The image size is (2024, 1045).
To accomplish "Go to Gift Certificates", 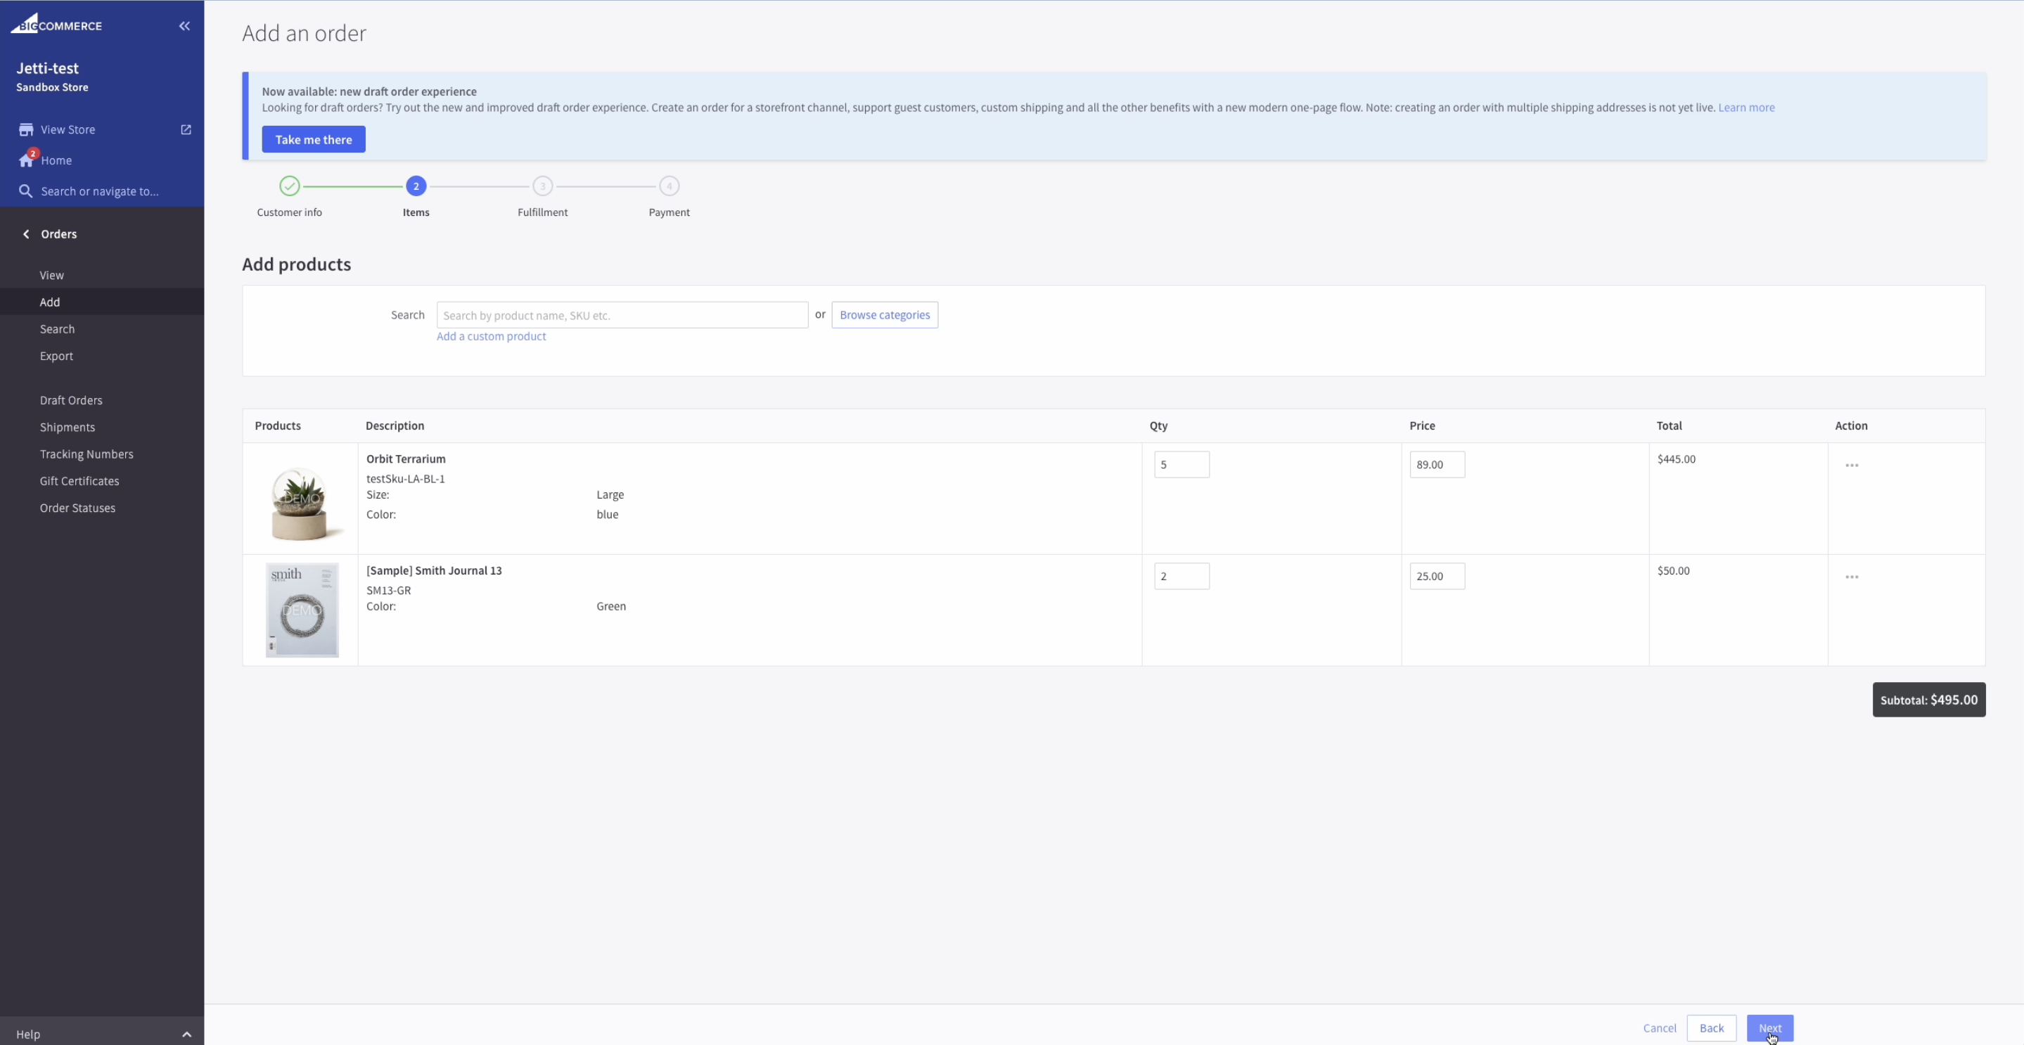I will pos(79,481).
